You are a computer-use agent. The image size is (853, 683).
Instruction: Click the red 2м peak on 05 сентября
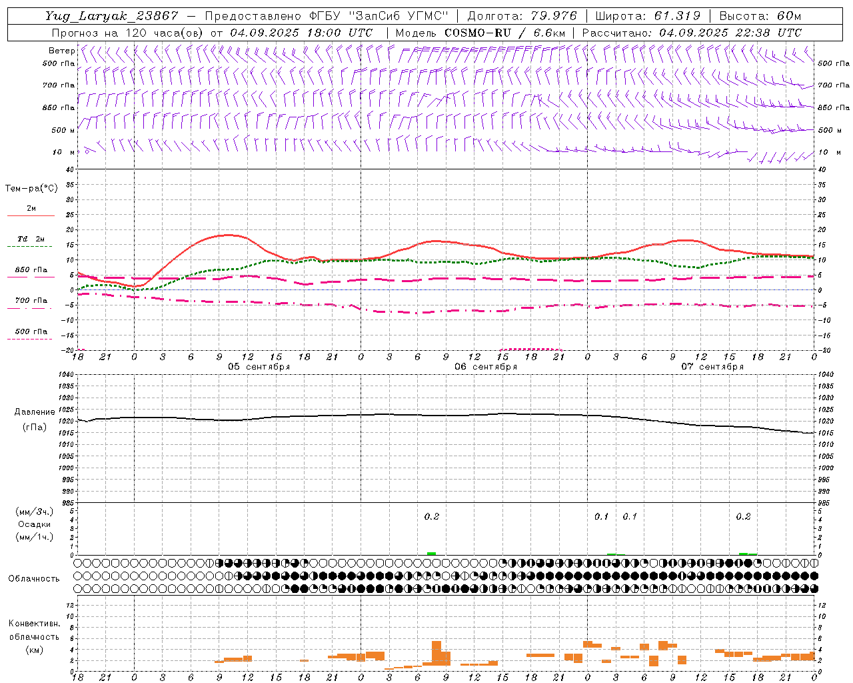[228, 235]
